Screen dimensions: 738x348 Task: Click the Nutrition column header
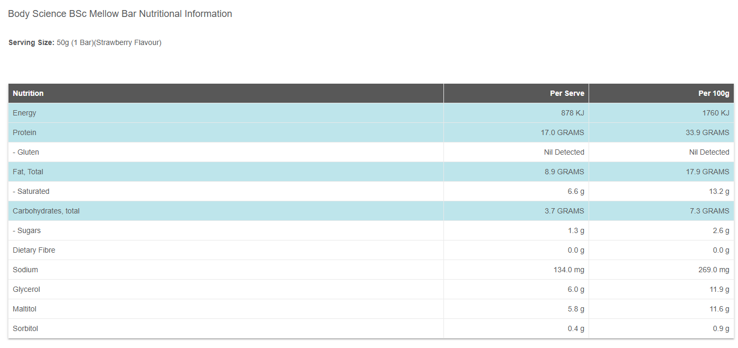tap(28, 93)
